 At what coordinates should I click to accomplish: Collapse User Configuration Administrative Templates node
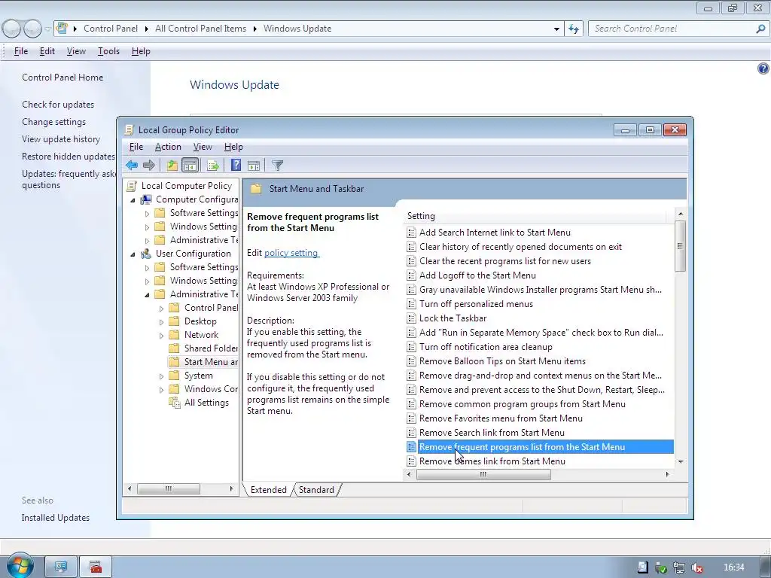(x=147, y=295)
